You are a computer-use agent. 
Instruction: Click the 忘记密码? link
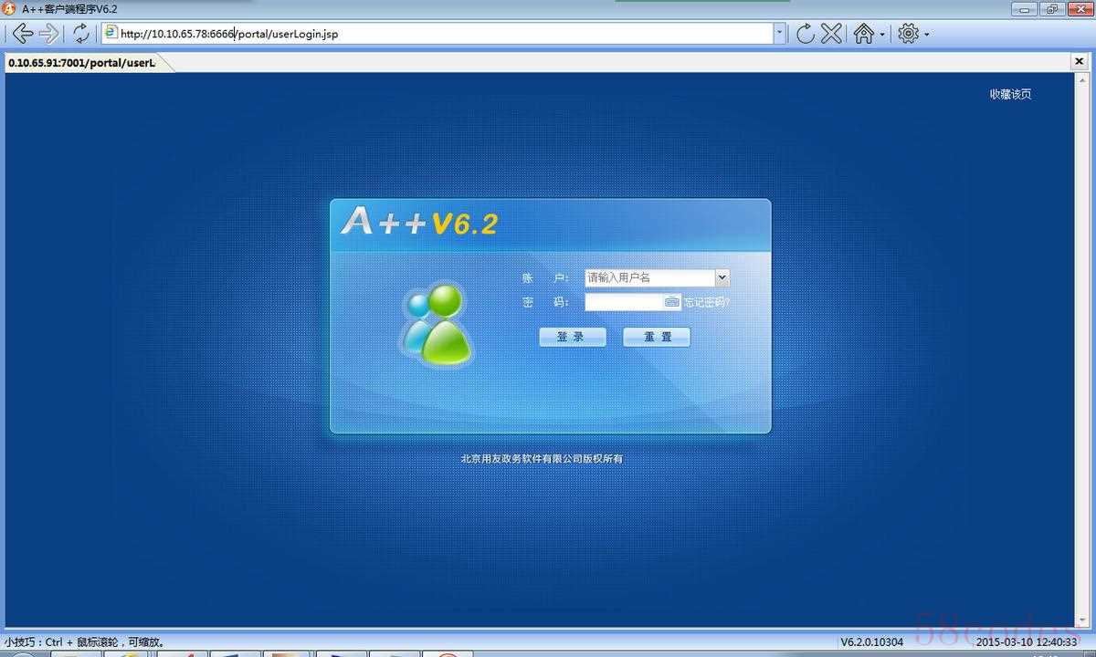(x=707, y=302)
